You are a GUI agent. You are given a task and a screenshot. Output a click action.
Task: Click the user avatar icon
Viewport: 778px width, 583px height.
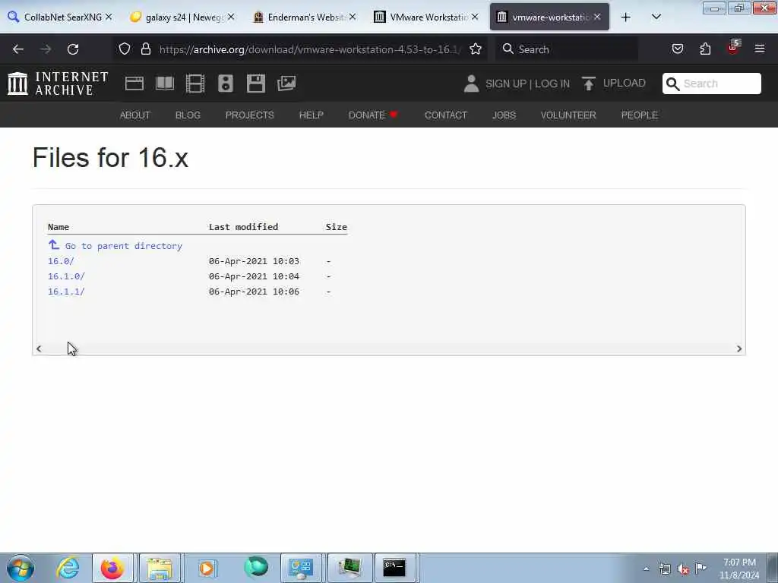coord(471,84)
